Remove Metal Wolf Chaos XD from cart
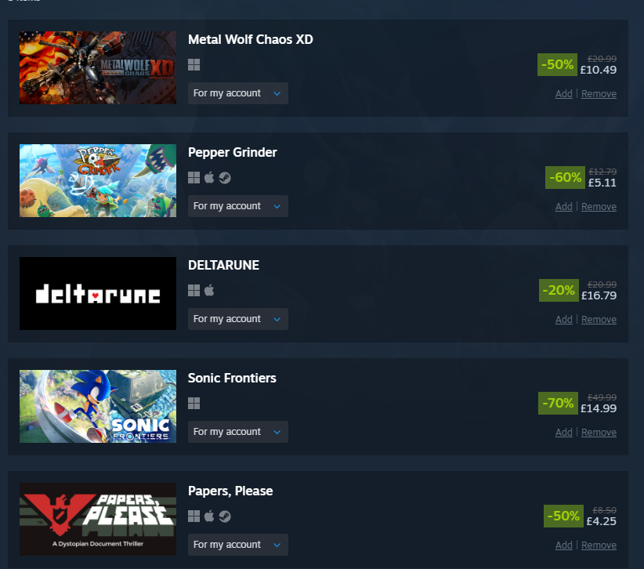 [599, 94]
